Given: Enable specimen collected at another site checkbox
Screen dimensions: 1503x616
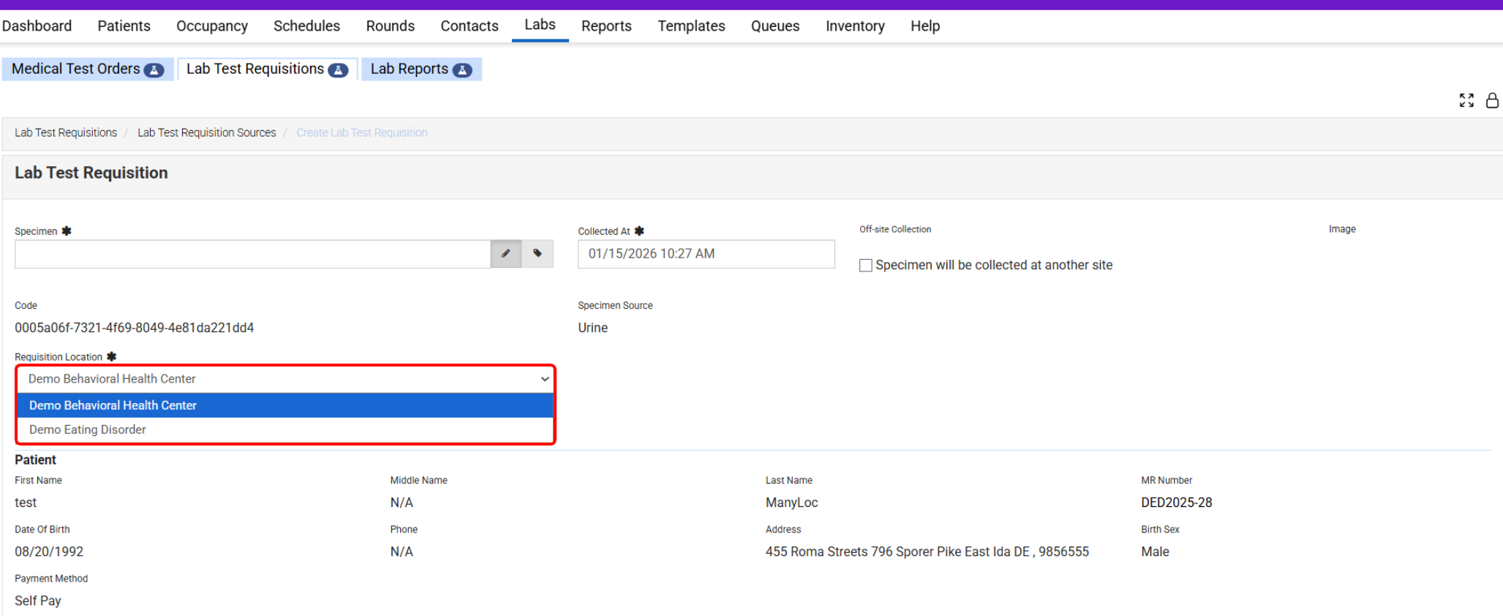Looking at the screenshot, I should click(866, 266).
